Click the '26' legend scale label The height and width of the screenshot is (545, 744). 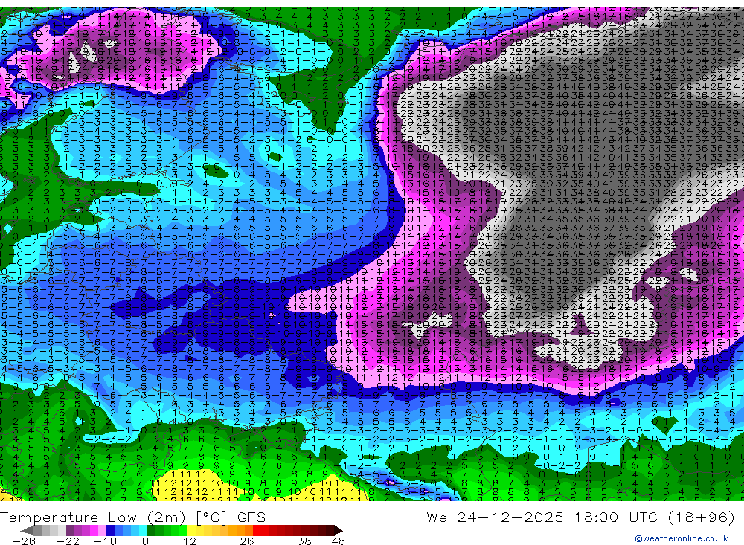coord(247,541)
